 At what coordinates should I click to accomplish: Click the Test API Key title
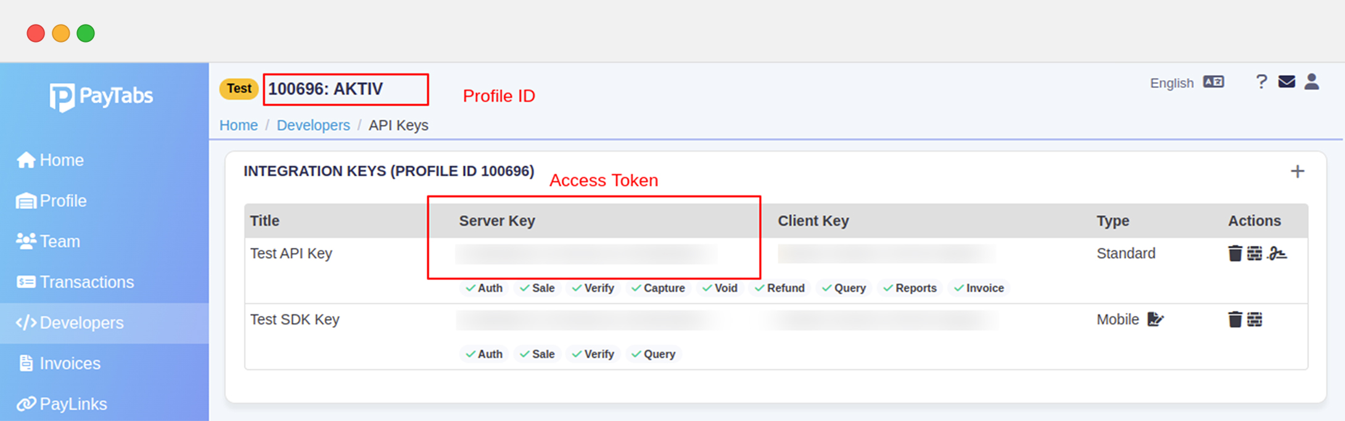(291, 253)
